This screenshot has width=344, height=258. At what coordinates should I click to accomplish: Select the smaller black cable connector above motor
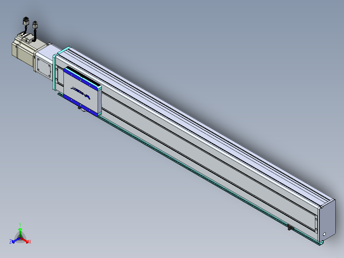[35, 25]
